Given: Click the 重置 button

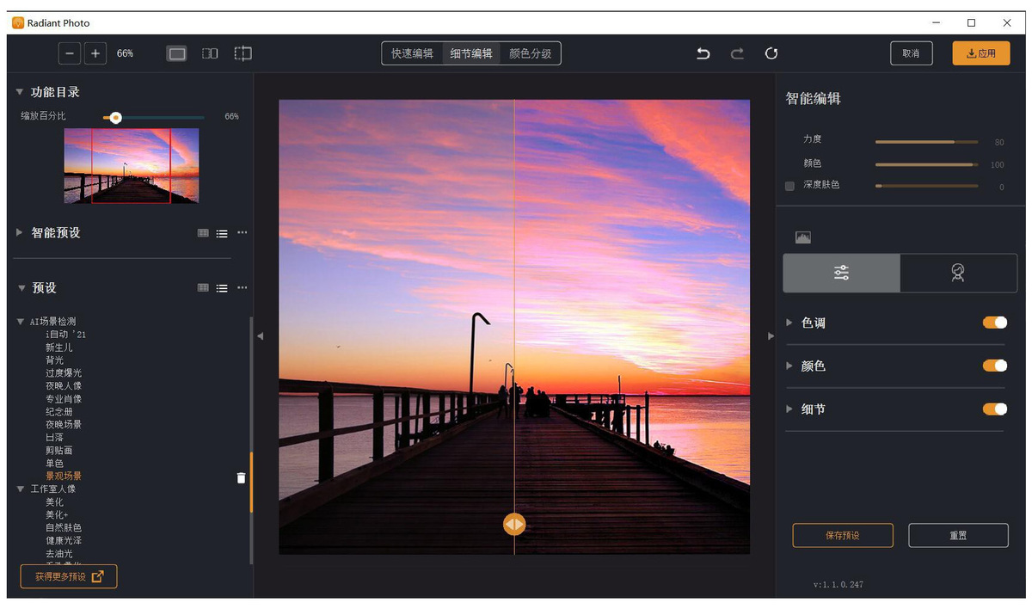Looking at the screenshot, I should 958,535.
